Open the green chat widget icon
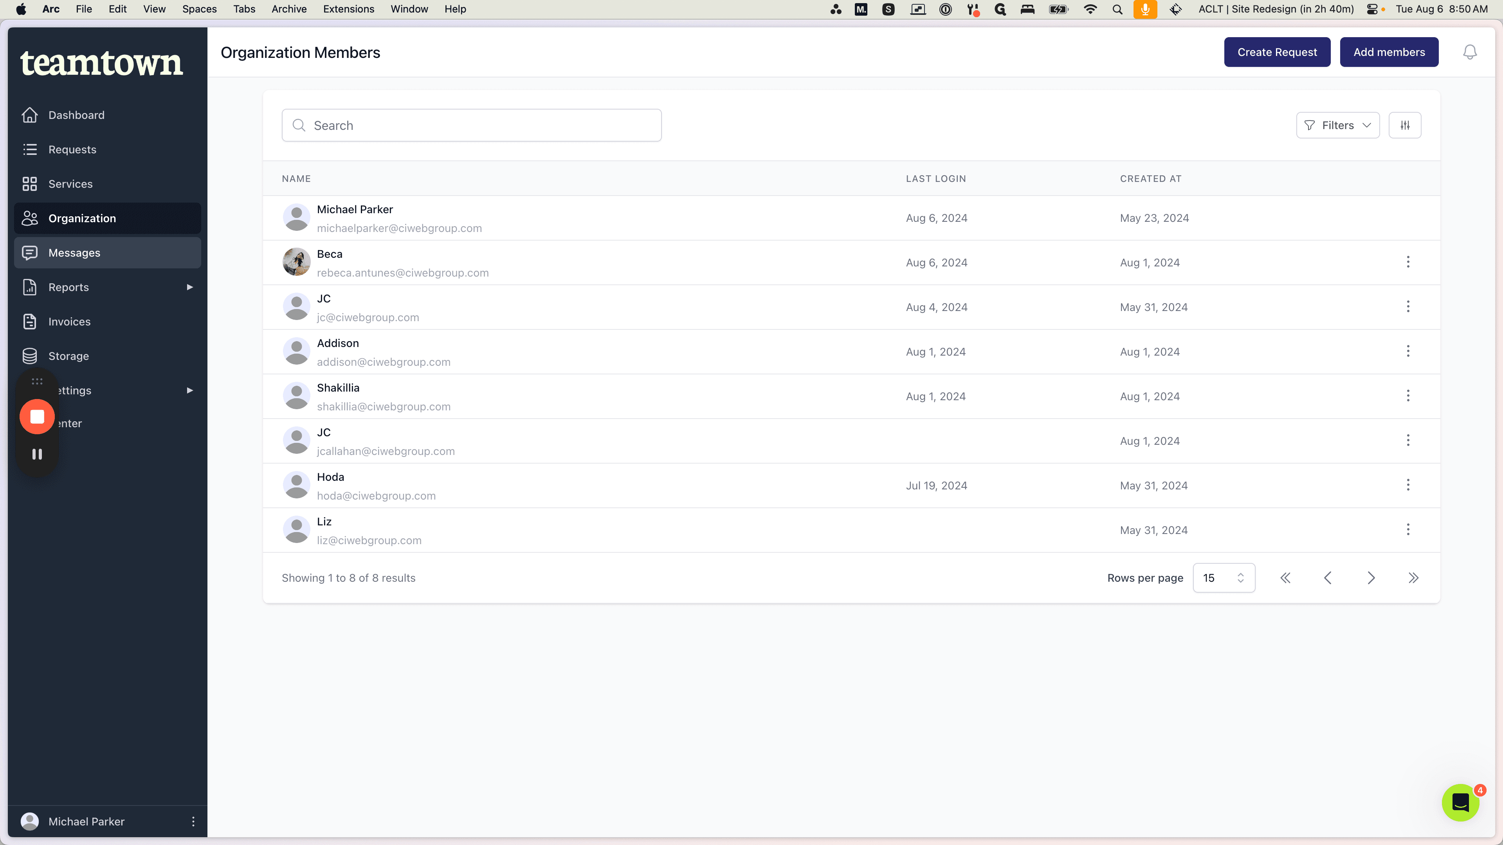Image resolution: width=1503 pixels, height=845 pixels. coord(1460,802)
